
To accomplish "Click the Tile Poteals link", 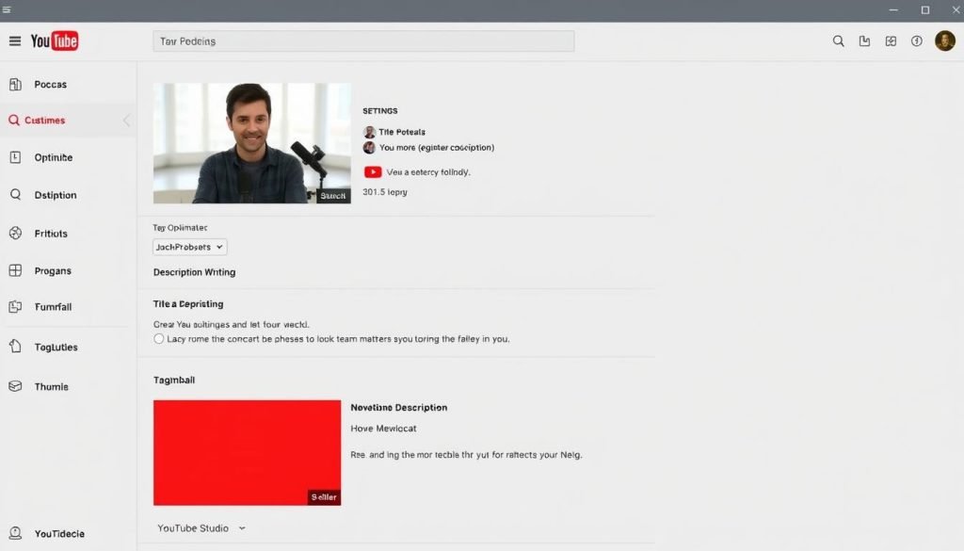I will pos(401,132).
